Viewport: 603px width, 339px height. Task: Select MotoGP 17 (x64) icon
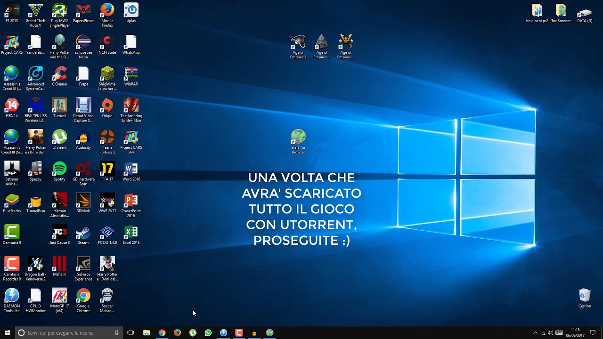point(59,300)
